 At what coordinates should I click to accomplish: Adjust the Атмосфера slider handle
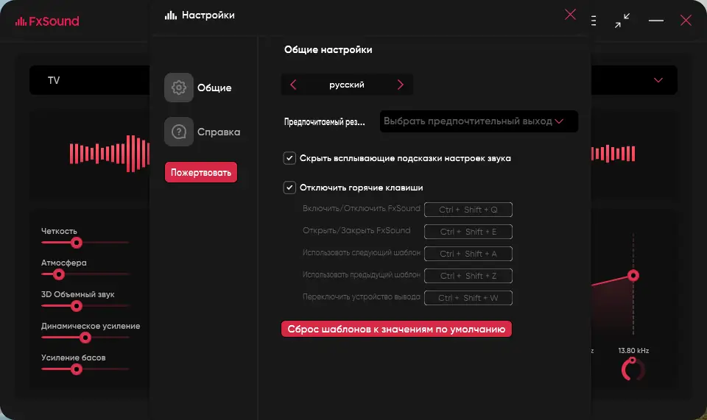click(59, 274)
